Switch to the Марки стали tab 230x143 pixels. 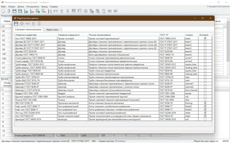[x=52, y=30]
